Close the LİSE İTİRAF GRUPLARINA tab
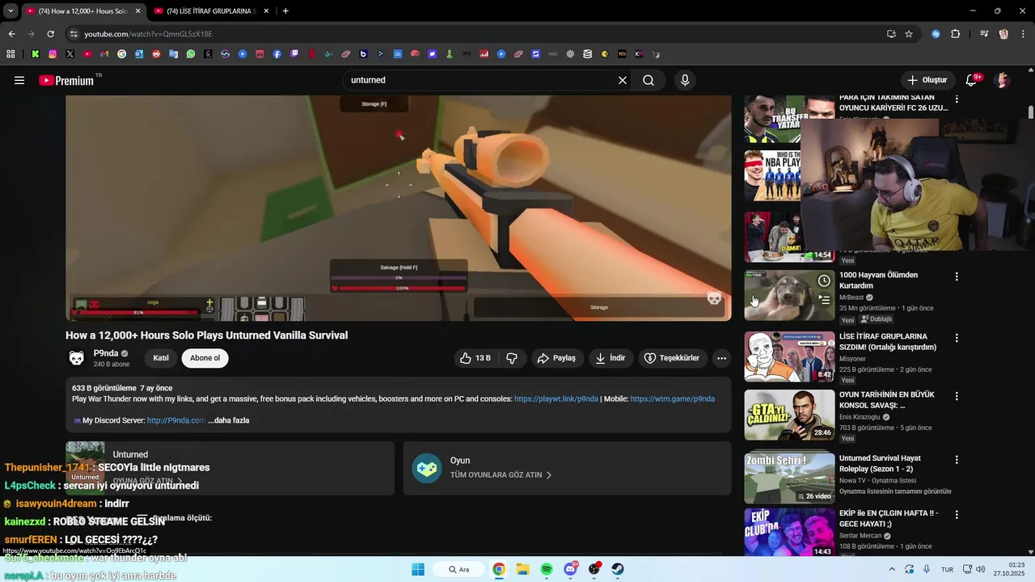 (x=266, y=11)
